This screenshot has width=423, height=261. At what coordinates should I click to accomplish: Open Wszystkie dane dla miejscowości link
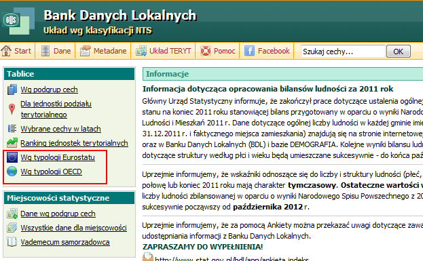pyautogui.click(x=73, y=228)
